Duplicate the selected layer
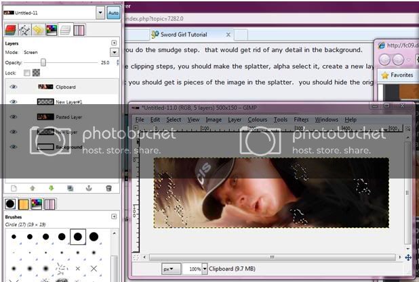Screen dimensions: 419x282 (70, 188)
